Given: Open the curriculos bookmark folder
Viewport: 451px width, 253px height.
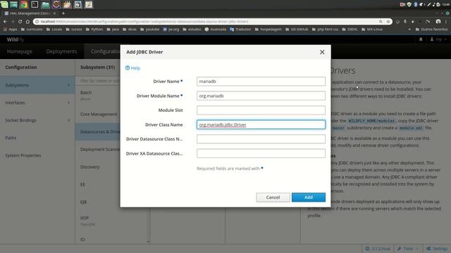Looking at the screenshot, I should coord(32,30).
